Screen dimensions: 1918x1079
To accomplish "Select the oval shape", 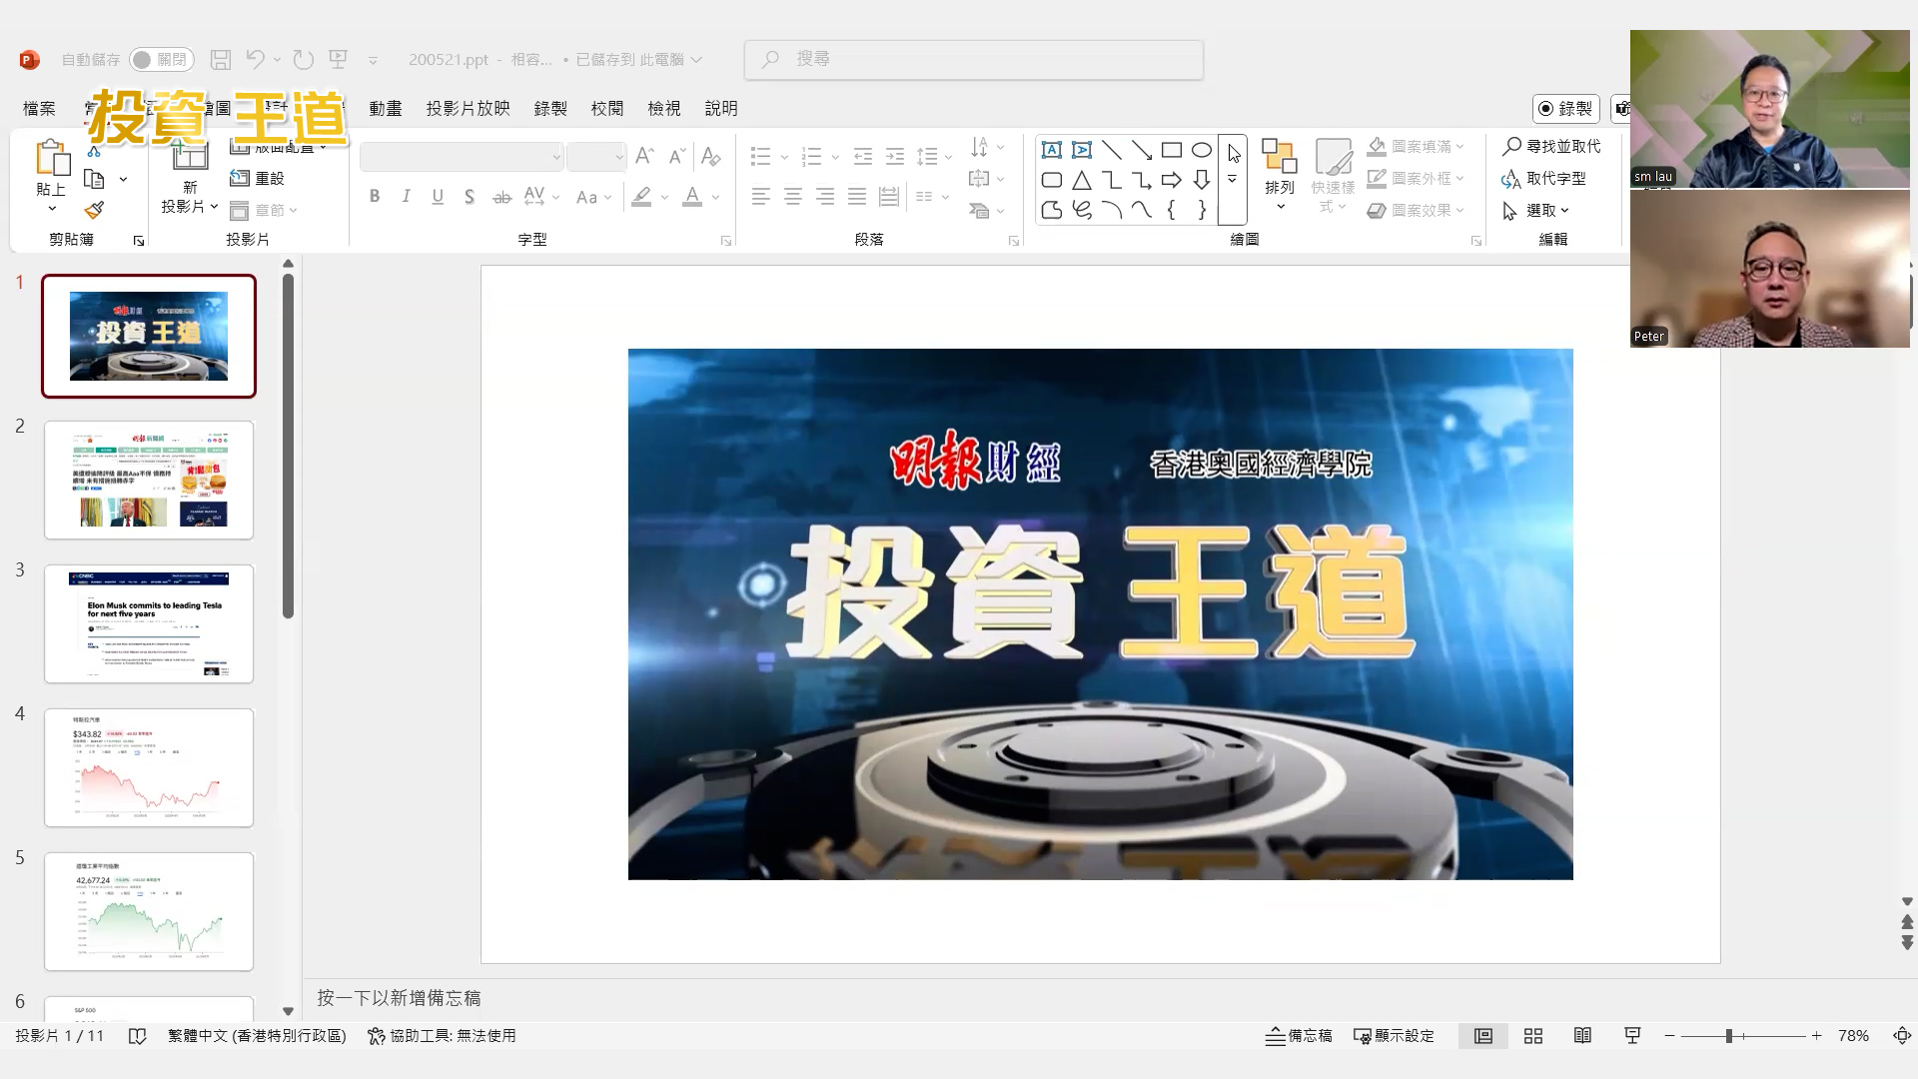I will click(x=1202, y=150).
